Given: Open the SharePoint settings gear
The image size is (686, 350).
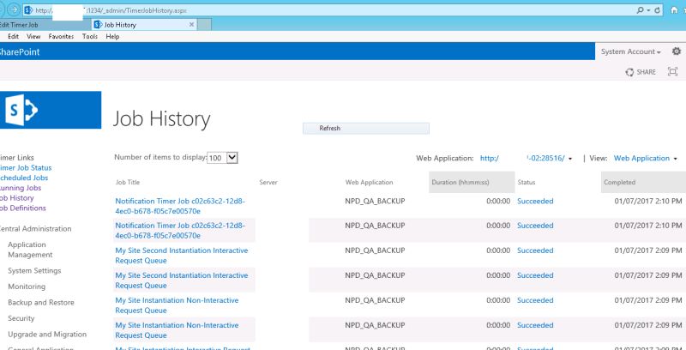Looking at the screenshot, I should click(677, 51).
